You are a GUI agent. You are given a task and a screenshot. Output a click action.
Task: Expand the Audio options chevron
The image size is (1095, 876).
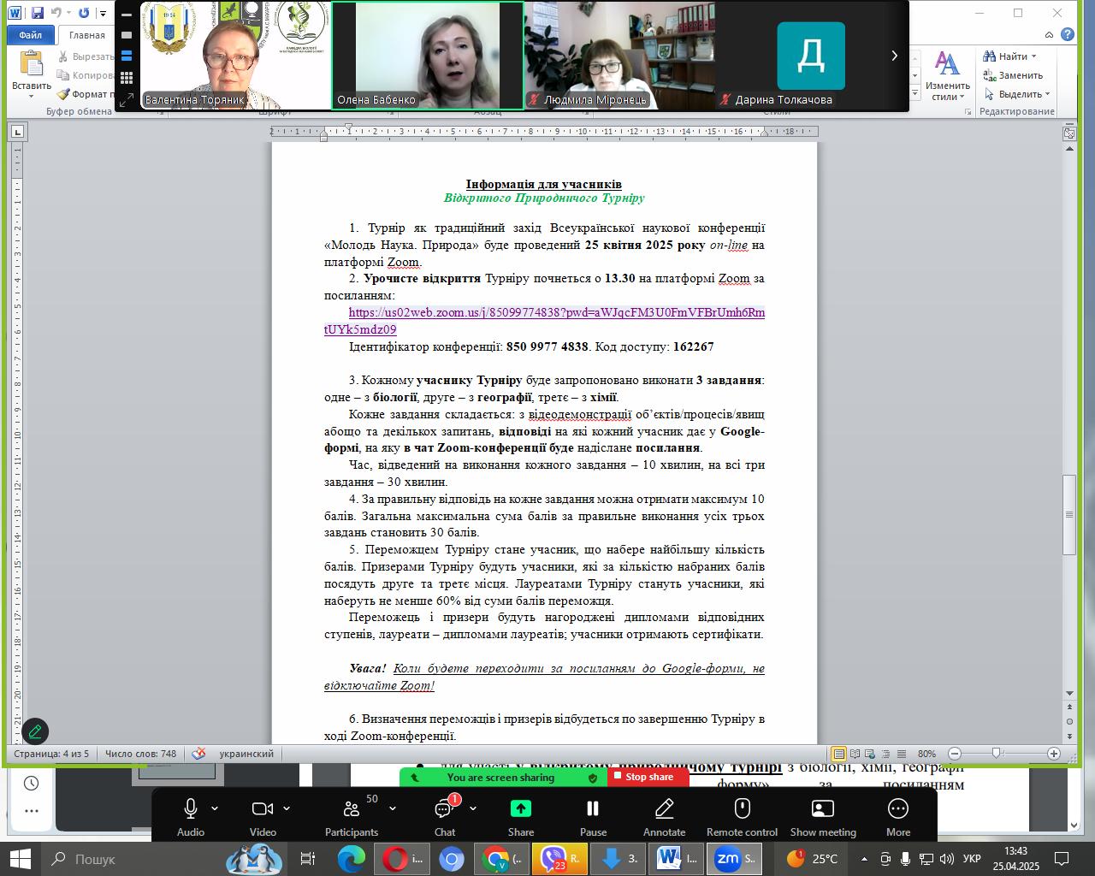tap(215, 808)
